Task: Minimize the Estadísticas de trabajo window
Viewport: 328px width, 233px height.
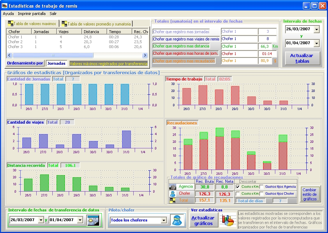Action: pyautogui.click(x=306, y=6)
